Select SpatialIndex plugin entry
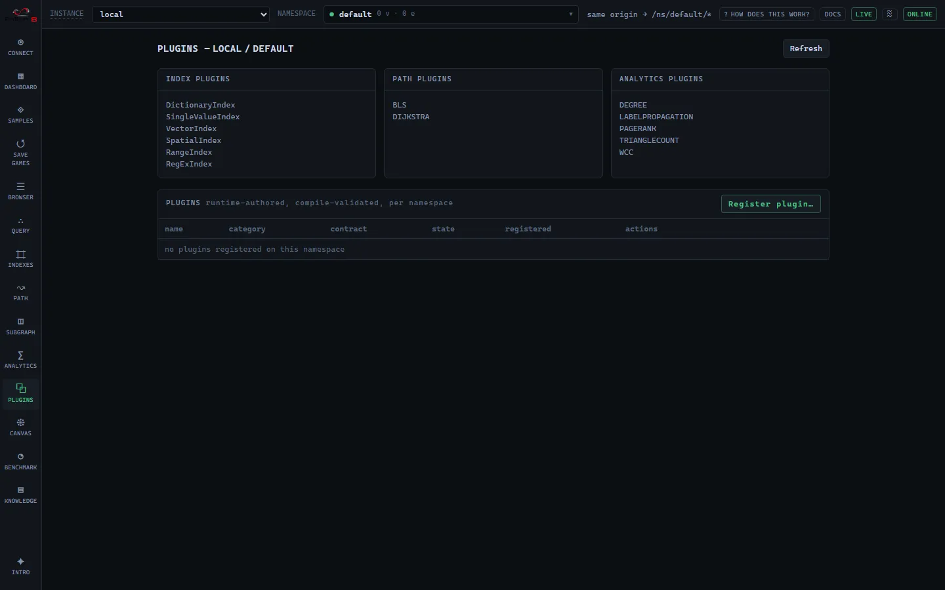The width and height of the screenshot is (945, 590). point(194,140)
